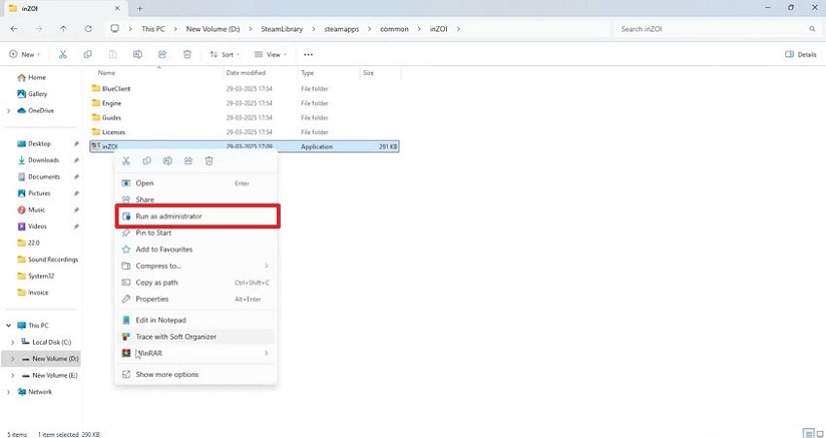
Task: Open the View dropdown
Action: (x=270, y=54)
